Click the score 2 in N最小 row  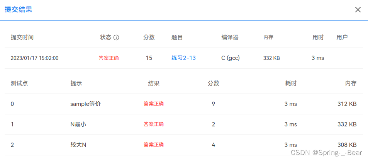[213, 124]
